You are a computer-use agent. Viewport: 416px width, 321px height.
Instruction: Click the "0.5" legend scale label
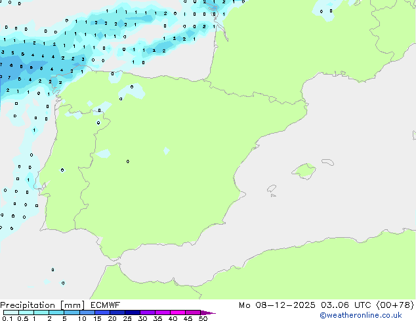point(22,318)
